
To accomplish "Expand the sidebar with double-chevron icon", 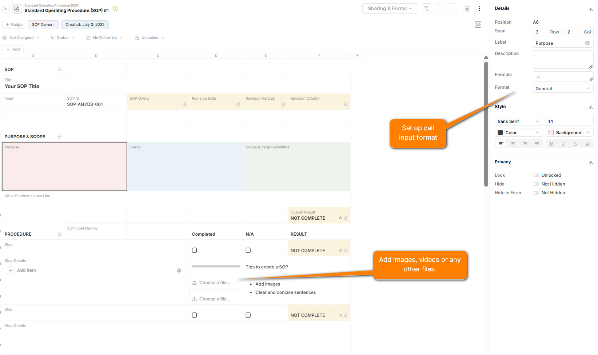I will (x=6, y=8).
